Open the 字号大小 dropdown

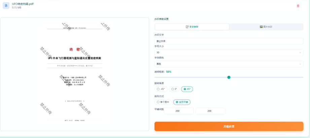(x=229, y=53)
